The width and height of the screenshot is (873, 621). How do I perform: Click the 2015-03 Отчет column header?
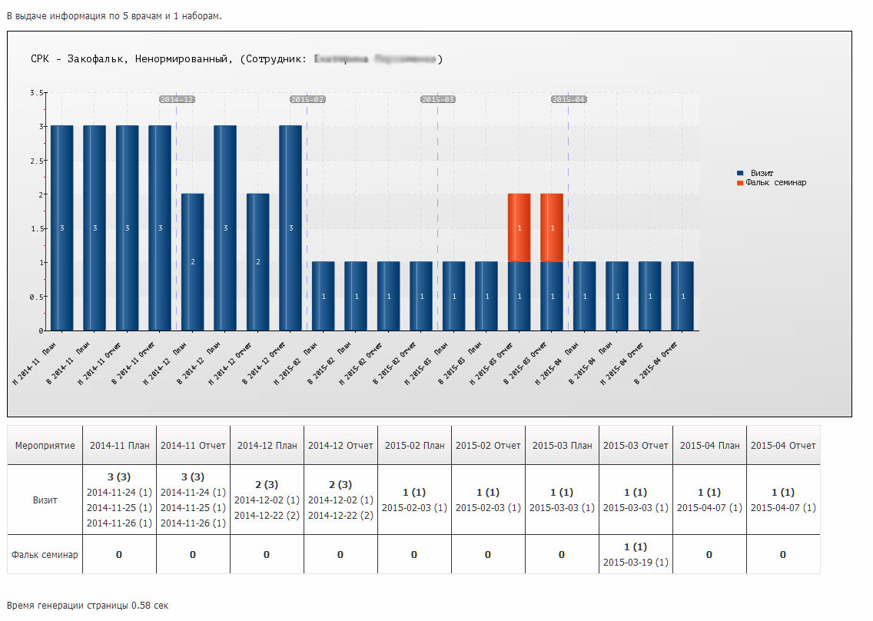pos(636,446)
